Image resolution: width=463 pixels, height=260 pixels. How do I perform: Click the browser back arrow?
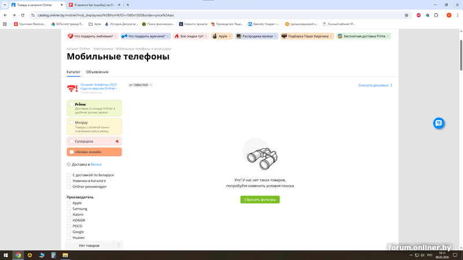(x=5, y=15)
